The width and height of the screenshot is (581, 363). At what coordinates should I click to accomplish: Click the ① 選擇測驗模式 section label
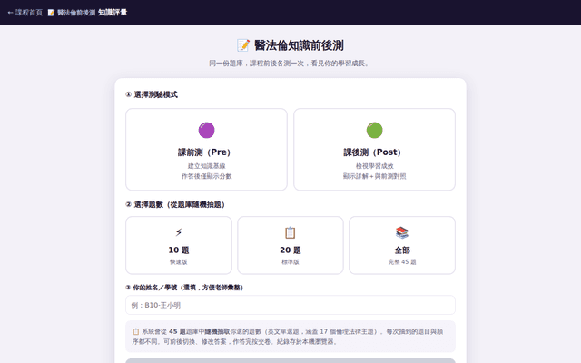point(152,94)
